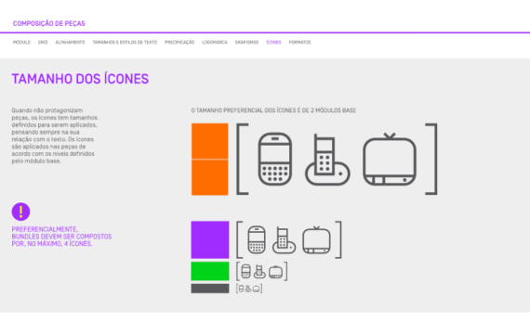Click the TAMANHO DOS ÍCONES heading

80,79
